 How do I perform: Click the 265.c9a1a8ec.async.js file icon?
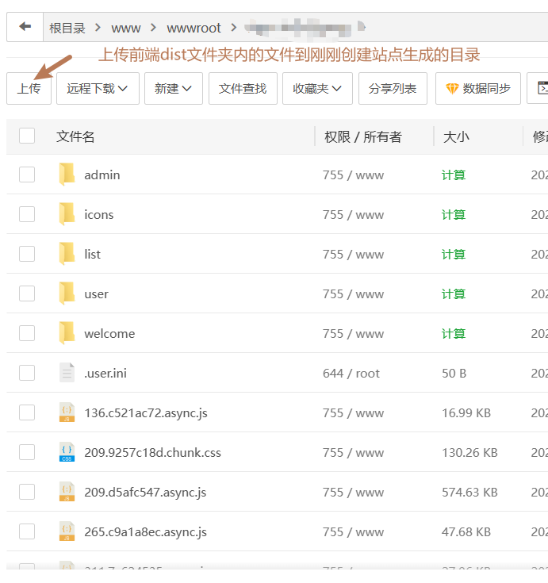point(67,531)
